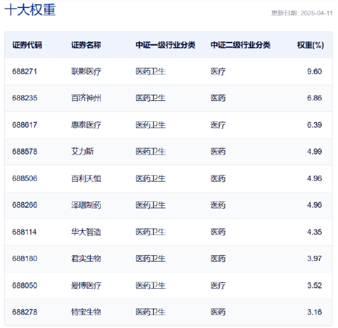338x328 pixels.
Task: Select security name 联影医疗
Action: point(86,71)
